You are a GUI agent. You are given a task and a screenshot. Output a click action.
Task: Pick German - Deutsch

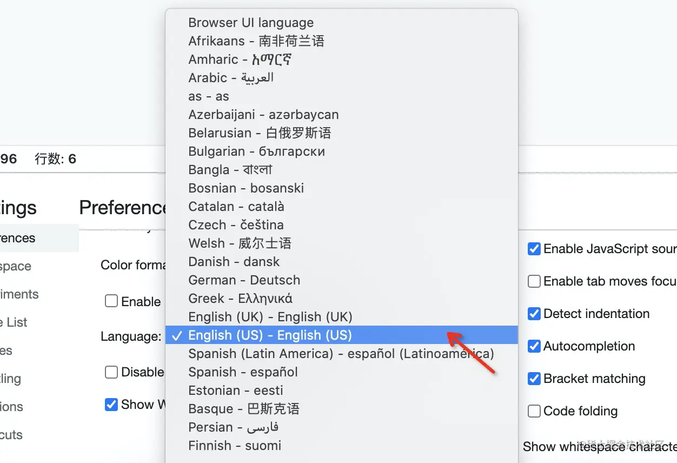pos(341,280)
